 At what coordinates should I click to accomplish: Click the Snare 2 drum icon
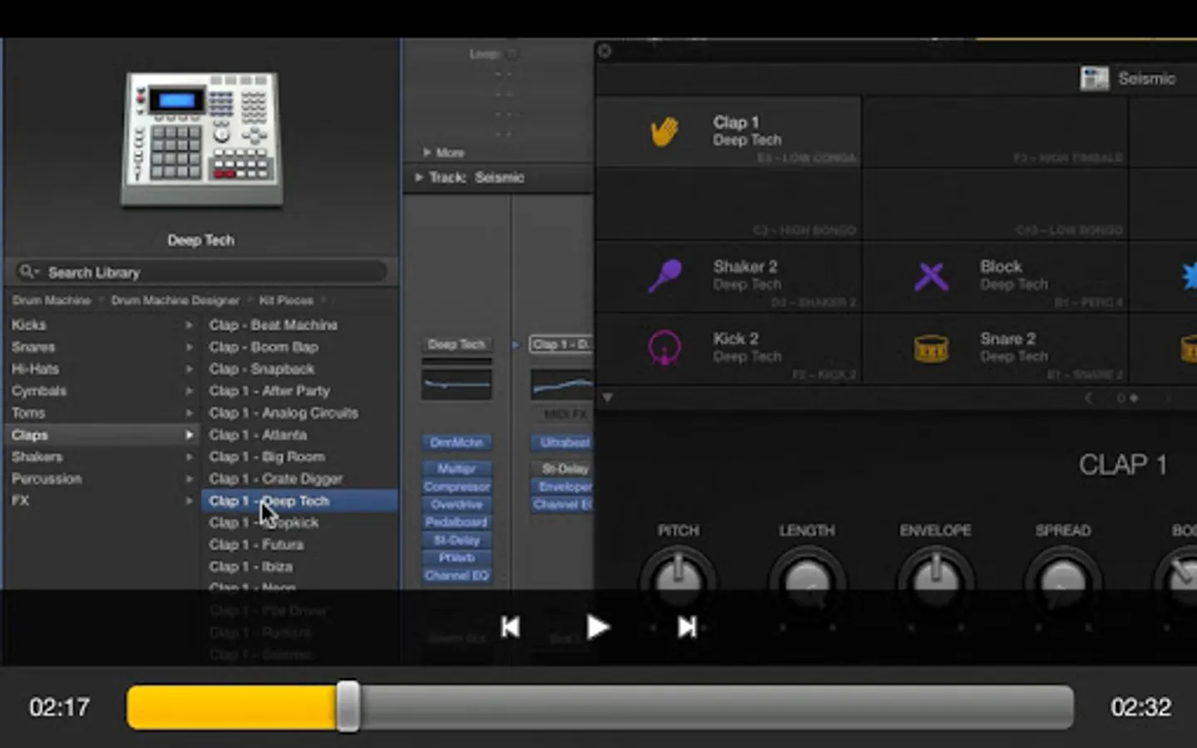pyautogui.click(x=931, y=348)
